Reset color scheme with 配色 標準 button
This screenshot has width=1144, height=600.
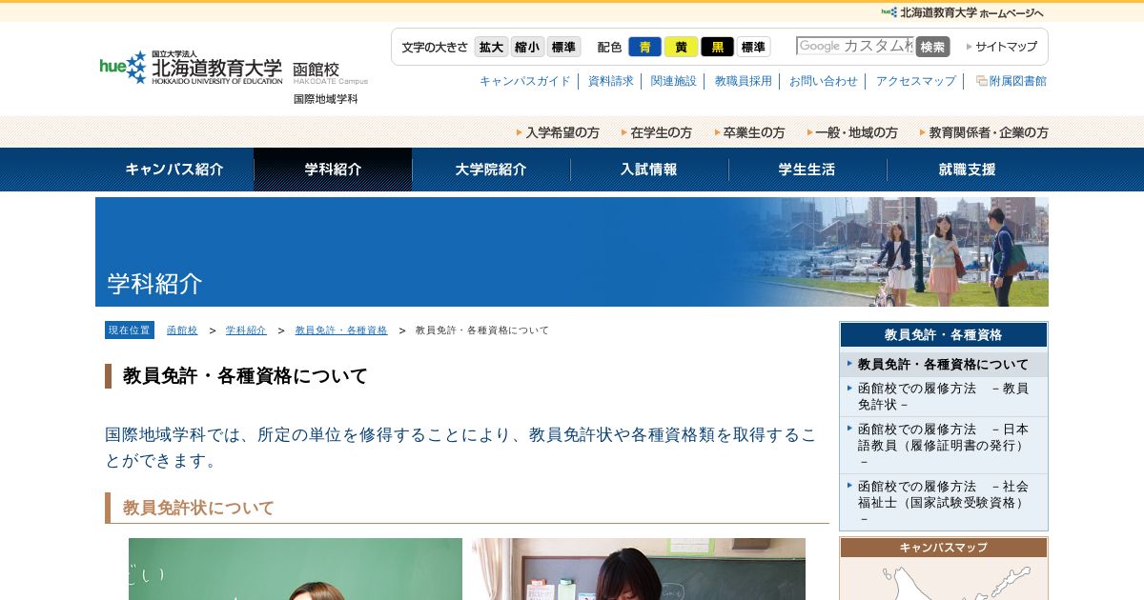[x=753, y=47]
